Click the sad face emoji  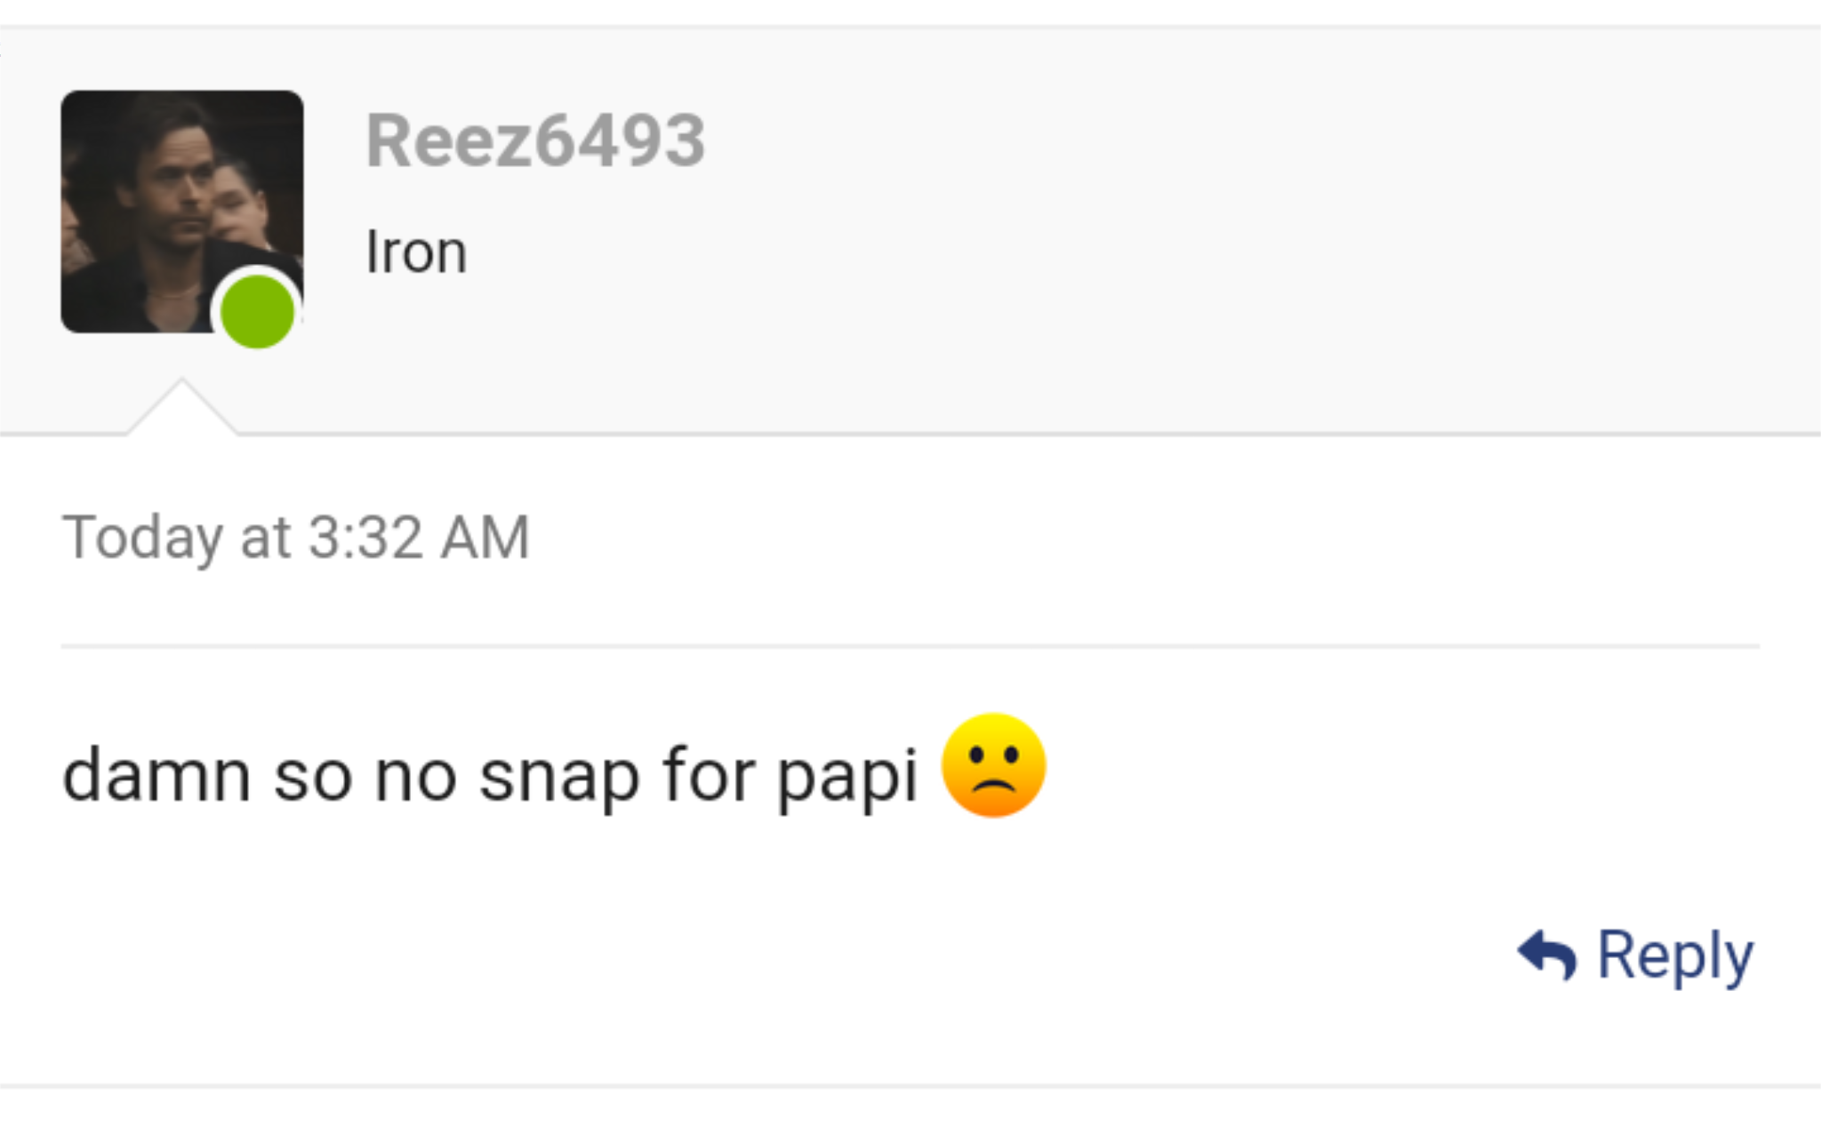[993, 765]
